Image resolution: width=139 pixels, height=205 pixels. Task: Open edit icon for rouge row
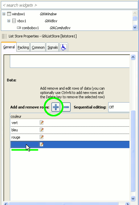pyautogui.click(x=42, y=137)
